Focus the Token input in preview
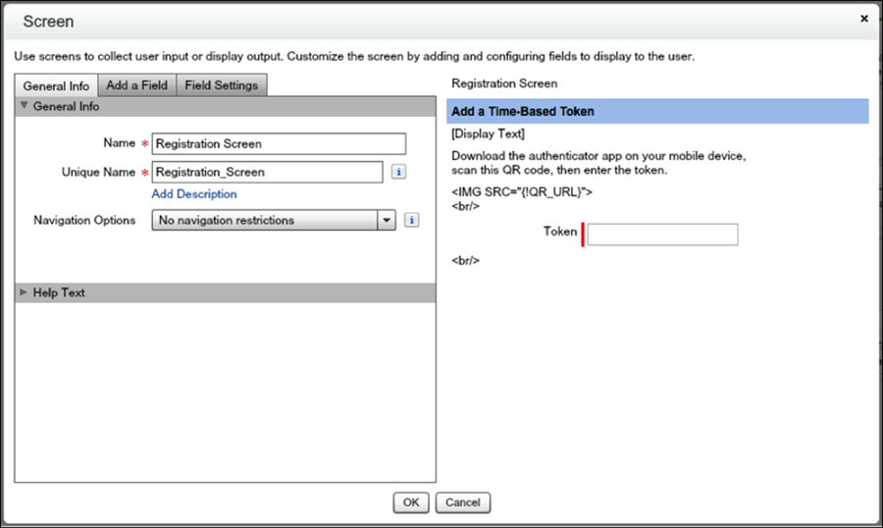The image size is (883, 528). coord(662,235)
